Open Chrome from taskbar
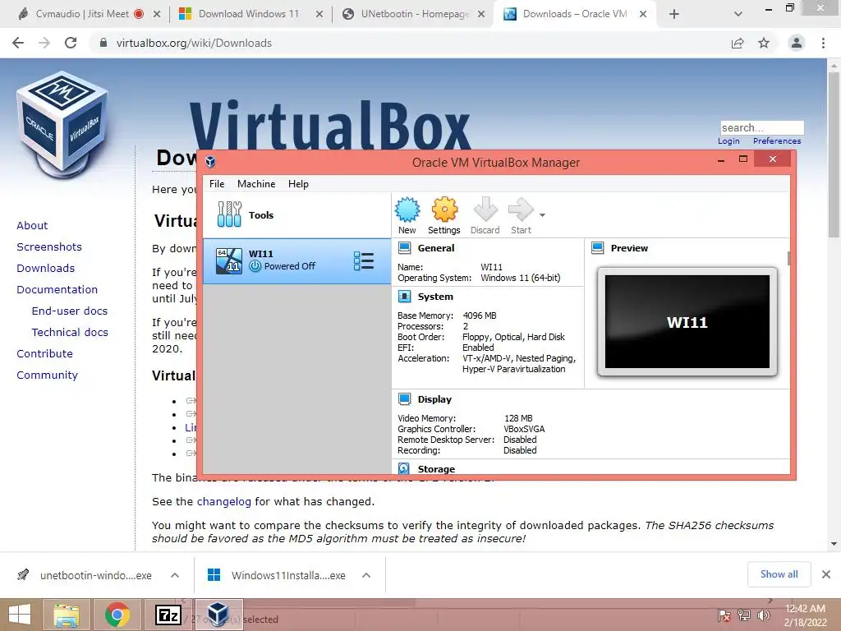This screenshot has height=631, width=841. tap(117, 615)
